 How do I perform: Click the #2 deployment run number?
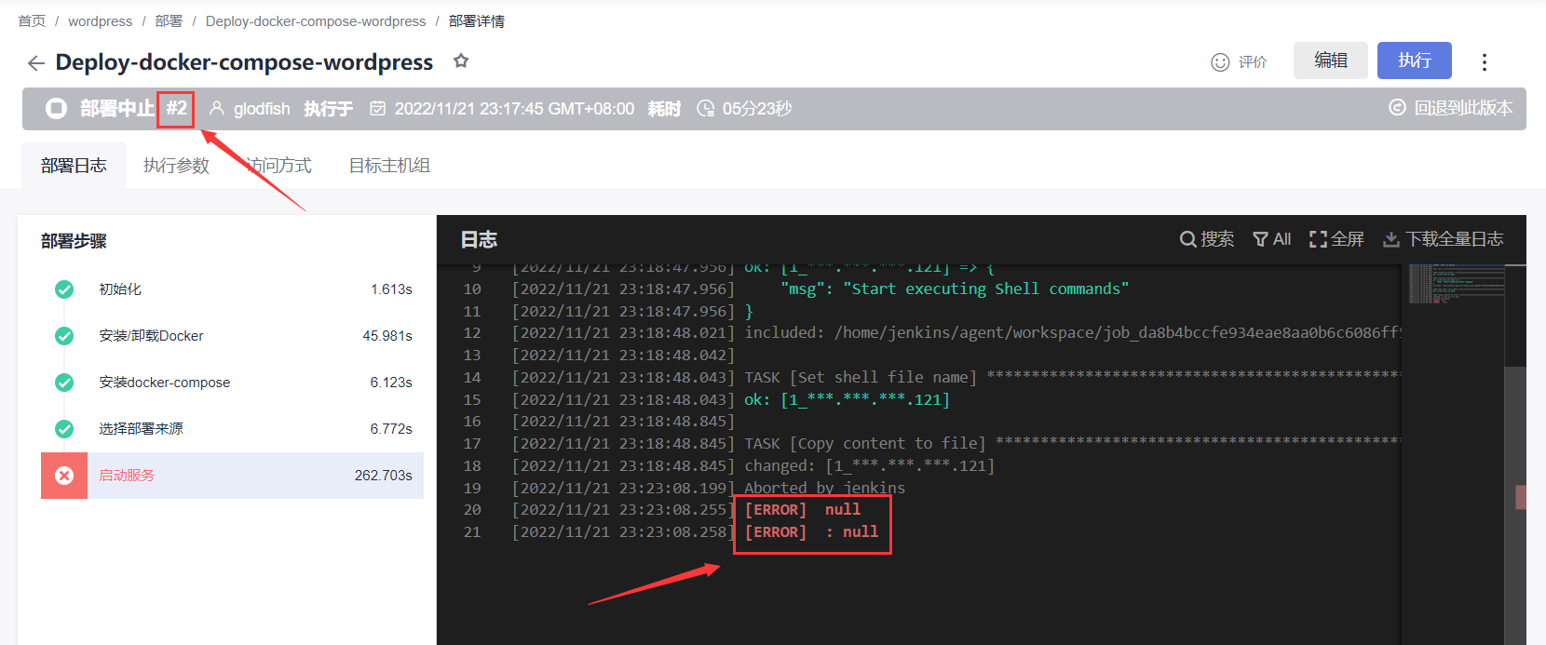pos(176,109)
